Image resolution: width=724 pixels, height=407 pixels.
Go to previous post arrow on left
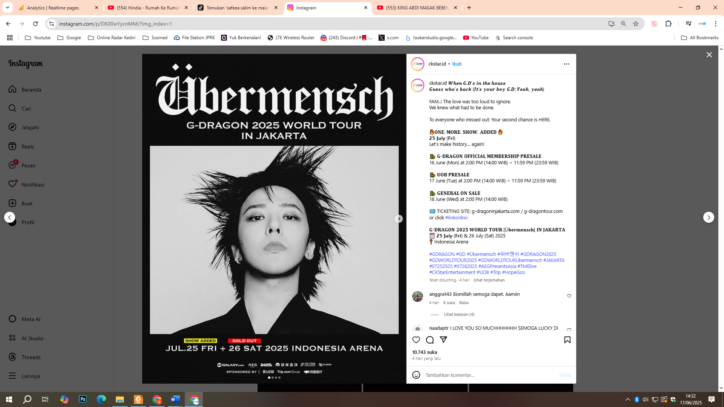pos(9,217)
